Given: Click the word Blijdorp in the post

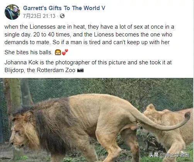Looking at the screenshot, I should 14,71.
